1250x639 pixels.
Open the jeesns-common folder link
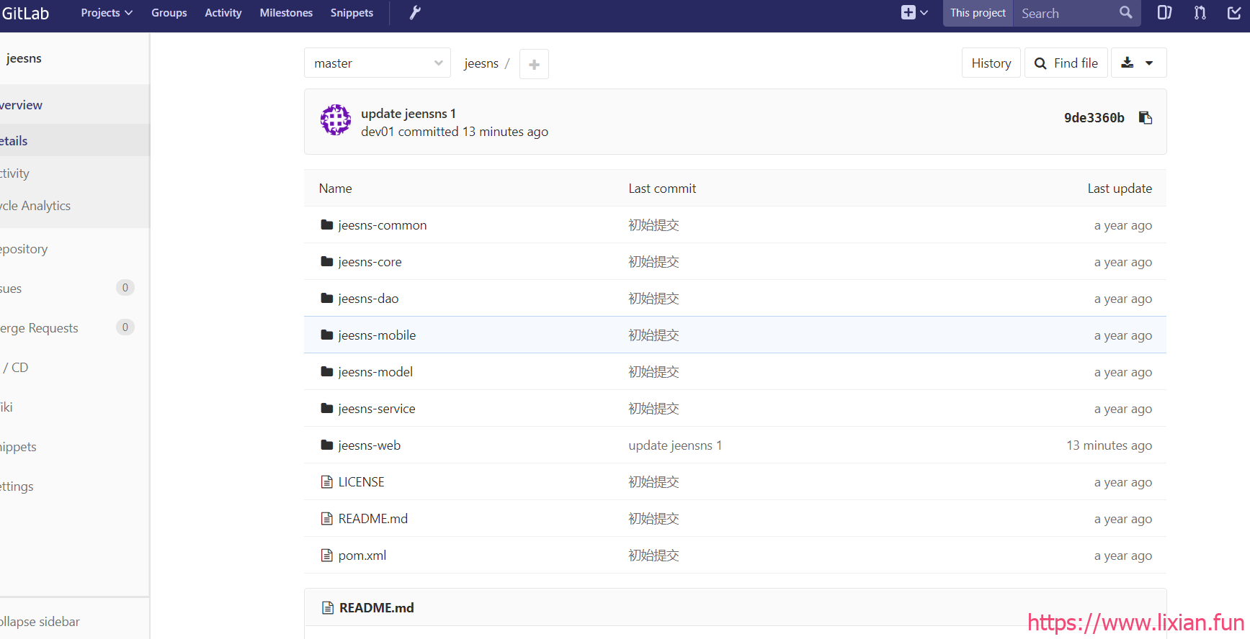click(x=383, y=225)
